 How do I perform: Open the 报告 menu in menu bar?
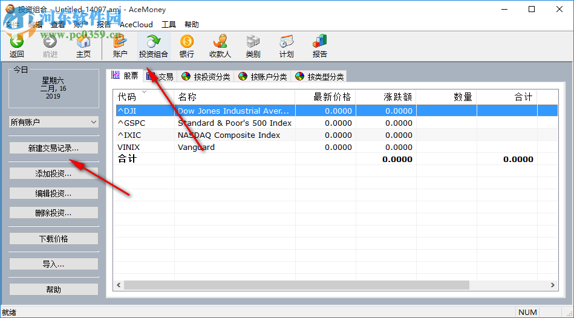coord(103,25)
